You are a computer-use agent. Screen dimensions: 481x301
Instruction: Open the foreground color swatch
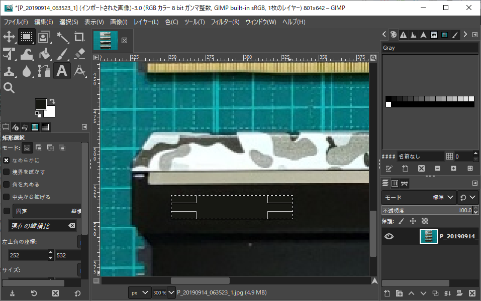41,104
